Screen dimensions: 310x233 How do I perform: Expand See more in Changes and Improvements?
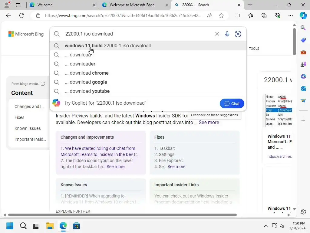click(x=115, y=167)
